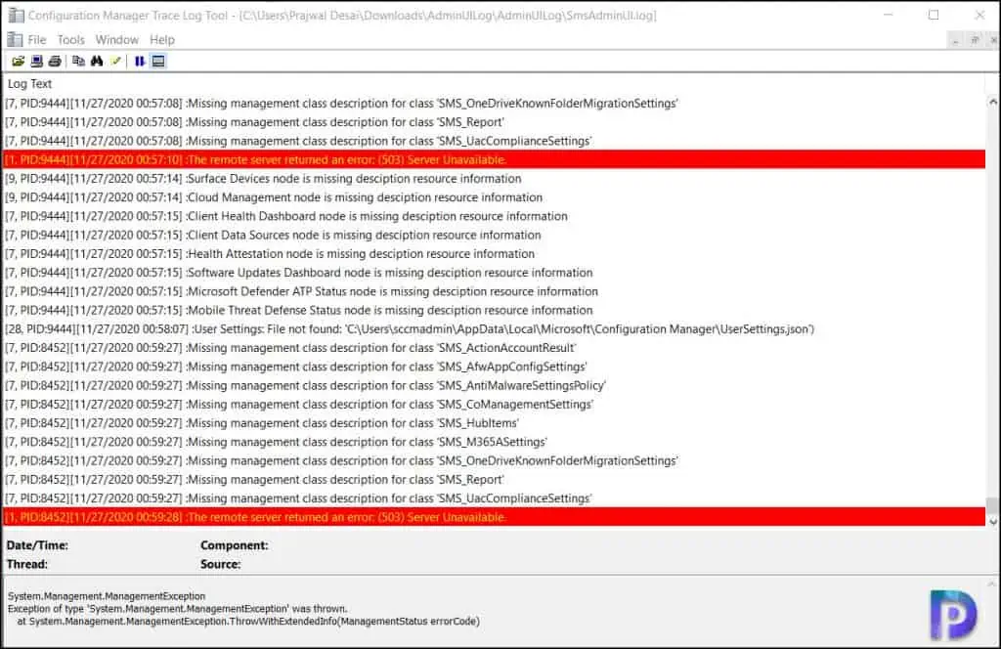1001x649 pixels.
Task: Select the Surface Devices node log line
Action: click(x=495, y=179)
